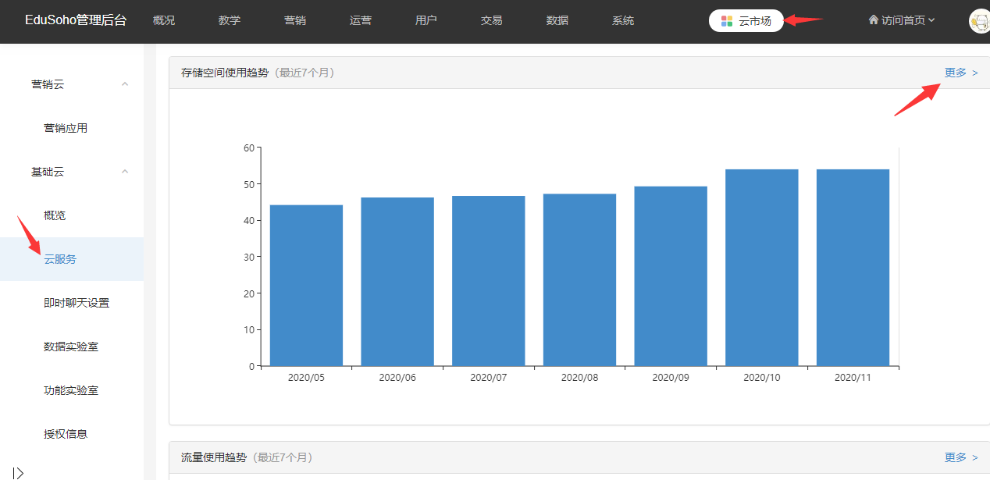Open the 数据 menu
Screen dimensions: 990x480
point(557,21)
